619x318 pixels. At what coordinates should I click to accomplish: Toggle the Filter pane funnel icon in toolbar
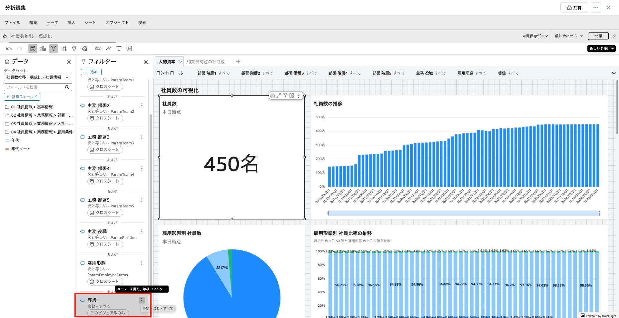coord(54,49)
